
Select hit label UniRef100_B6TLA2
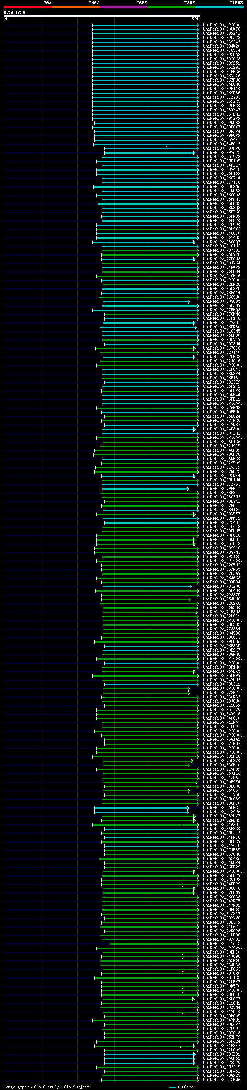[x=222, y=114]
